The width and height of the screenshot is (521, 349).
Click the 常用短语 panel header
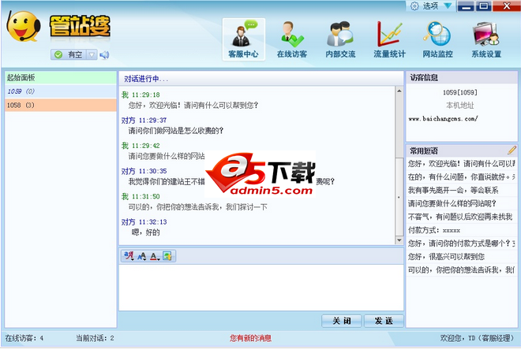(424, 151)
